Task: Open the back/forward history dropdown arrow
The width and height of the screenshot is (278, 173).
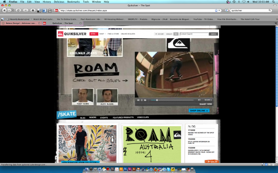Action: point(12,11)
